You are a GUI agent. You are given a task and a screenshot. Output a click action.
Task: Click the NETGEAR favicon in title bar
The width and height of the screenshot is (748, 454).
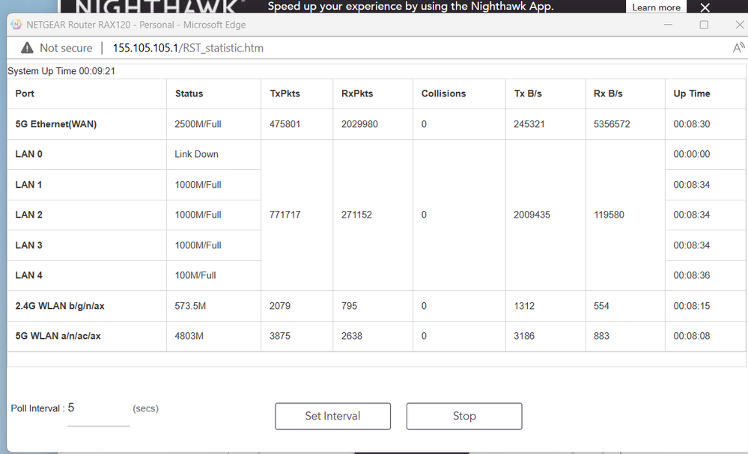coord(16,24)
